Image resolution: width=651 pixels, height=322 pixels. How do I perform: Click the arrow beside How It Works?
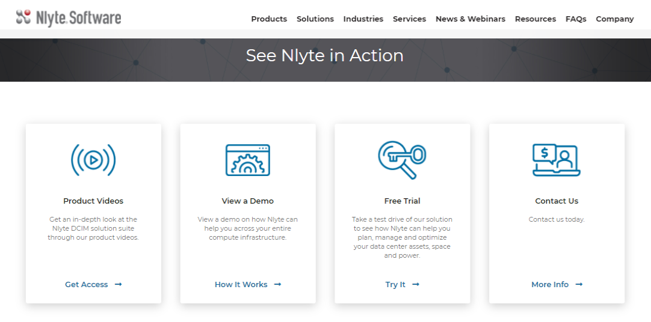(277, 285)
